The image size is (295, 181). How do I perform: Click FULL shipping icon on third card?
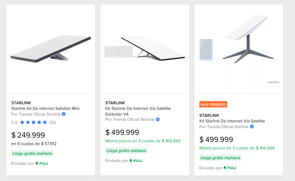pyautogui.click(x=230, y=168)
